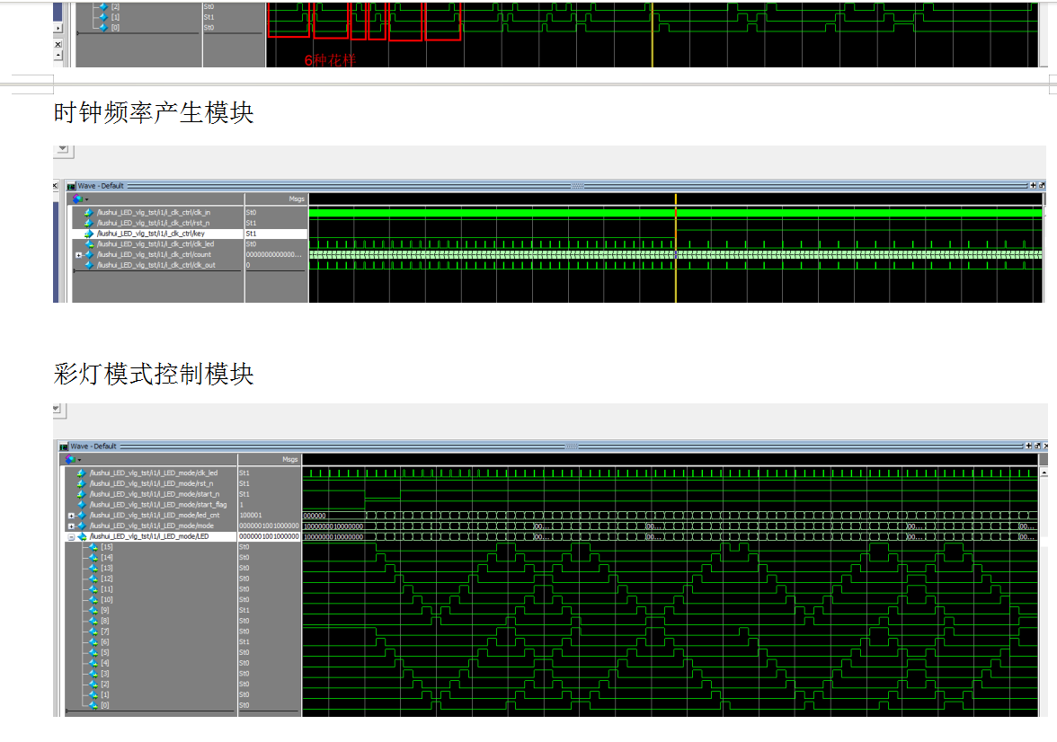Click the undock icon in upper Wave panel

(1041, 186)
